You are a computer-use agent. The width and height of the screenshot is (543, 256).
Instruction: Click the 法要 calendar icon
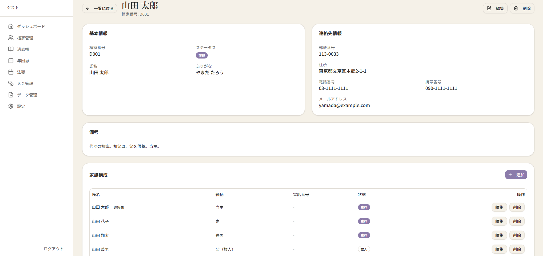[11, 72]
